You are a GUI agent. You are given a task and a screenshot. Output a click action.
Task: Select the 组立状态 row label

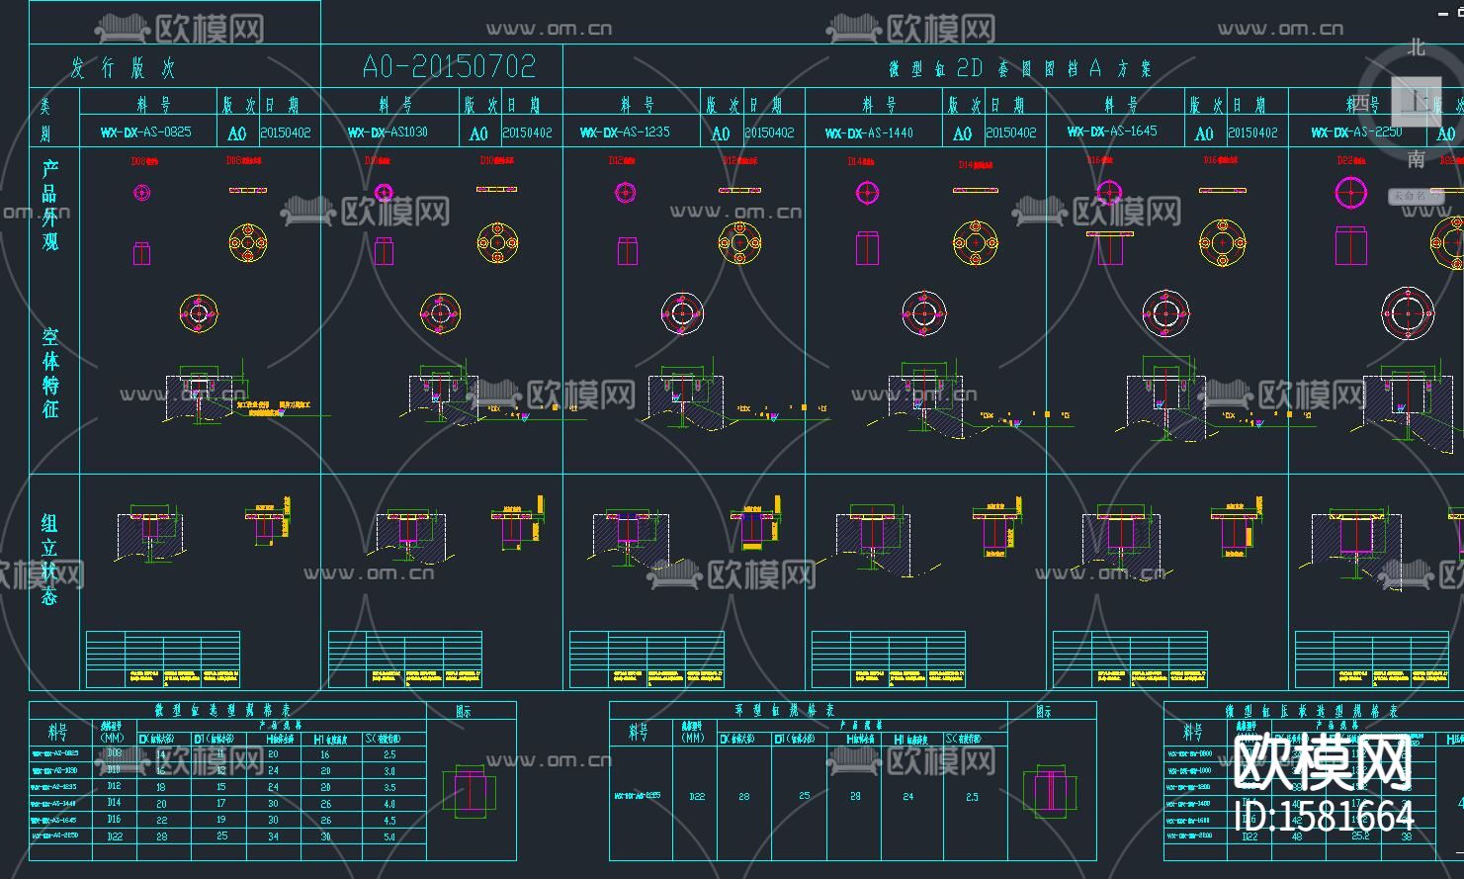(49, 560)
